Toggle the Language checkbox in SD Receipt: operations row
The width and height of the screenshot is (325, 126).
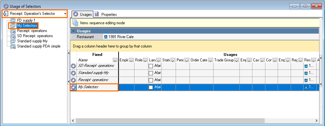[x=151, y=66]
